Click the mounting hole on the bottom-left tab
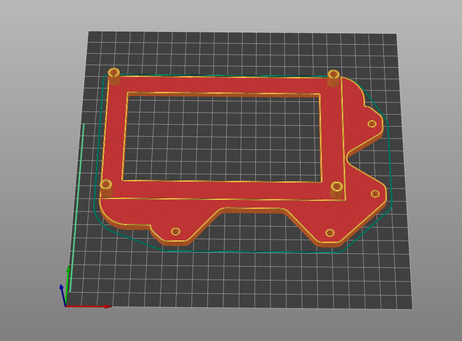462x341 pixels. (176, 231)
